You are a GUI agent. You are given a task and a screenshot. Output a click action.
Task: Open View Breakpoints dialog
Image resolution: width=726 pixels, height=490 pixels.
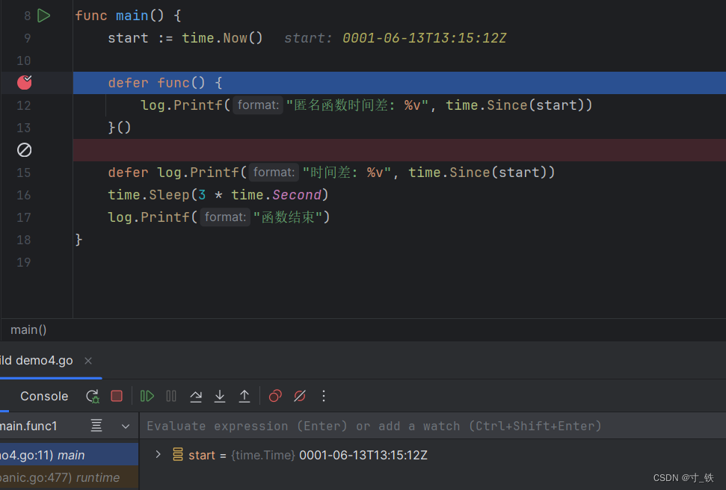point(275,396)
